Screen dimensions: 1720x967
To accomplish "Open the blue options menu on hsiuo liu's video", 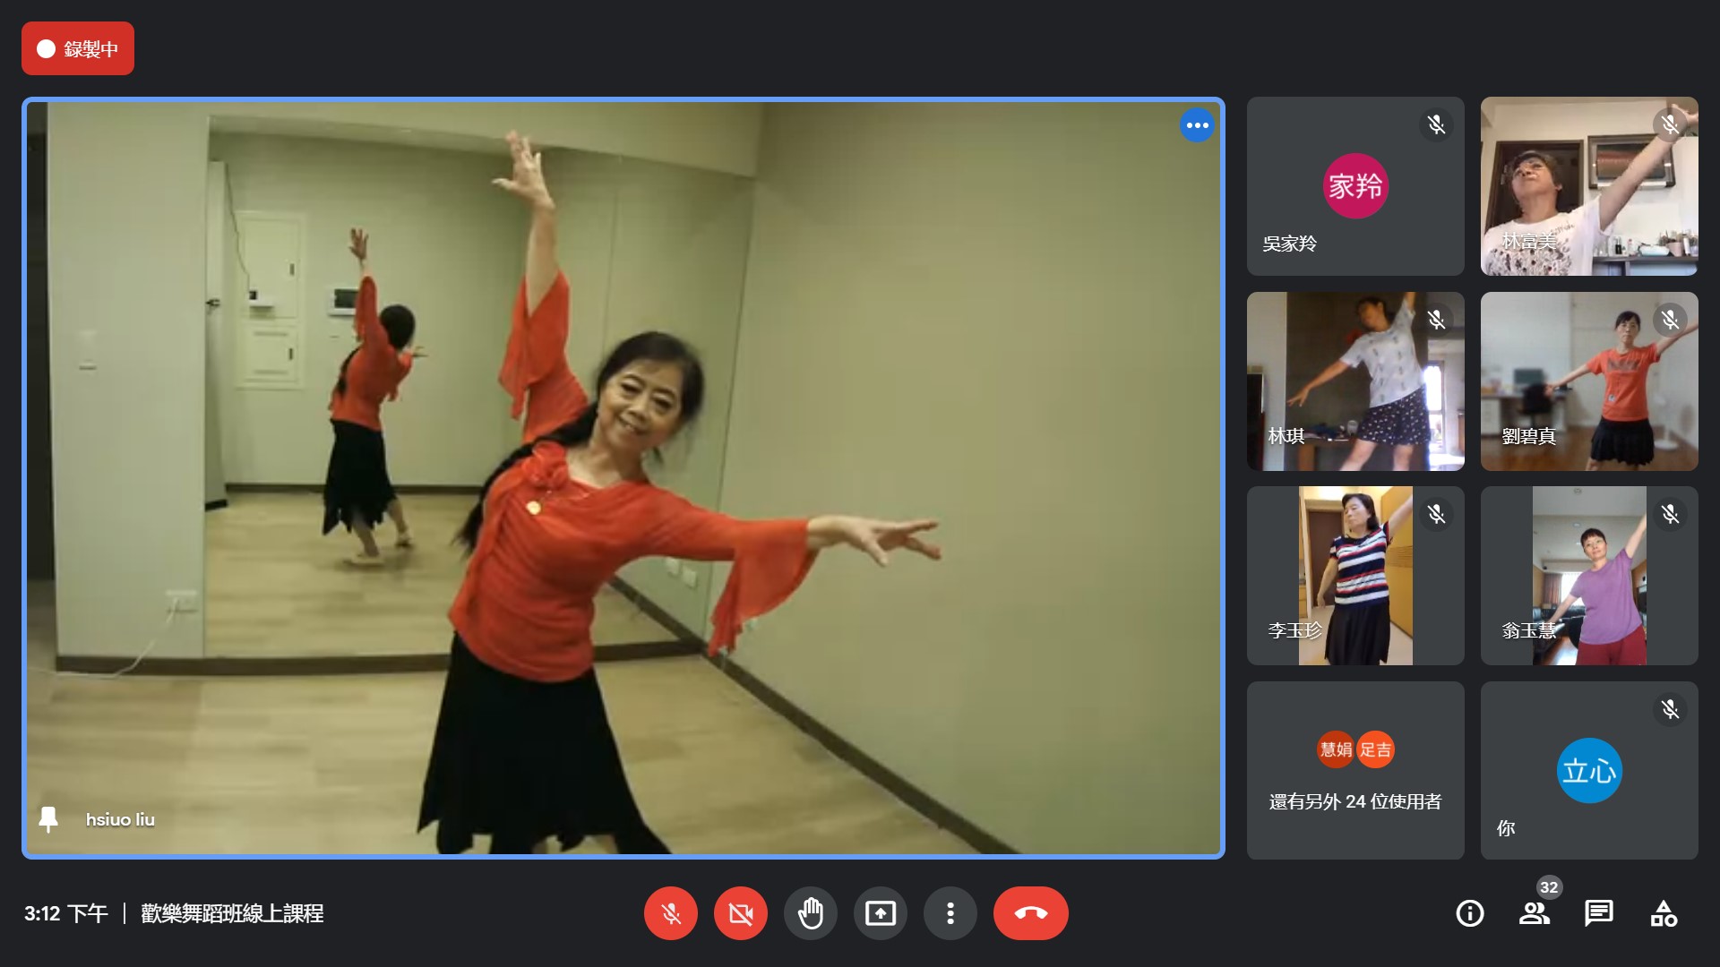I will point(1197,125).
